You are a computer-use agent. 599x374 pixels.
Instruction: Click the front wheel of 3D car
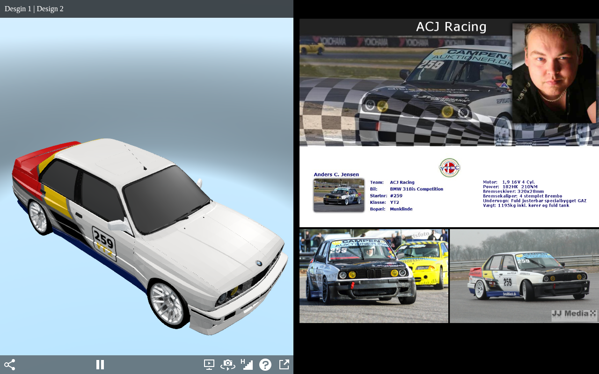[168, 304]
